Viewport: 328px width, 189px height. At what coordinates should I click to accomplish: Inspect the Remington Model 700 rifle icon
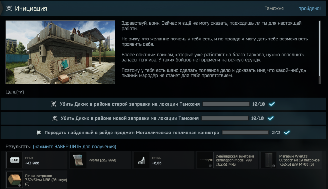[205, 160]
